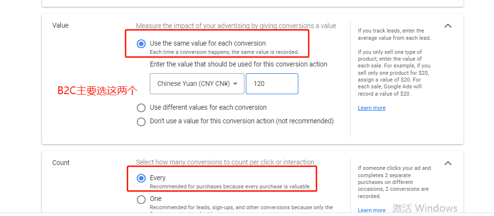Collapse the Value section with its chevron

pyautogui.click(x=448, y=26)
